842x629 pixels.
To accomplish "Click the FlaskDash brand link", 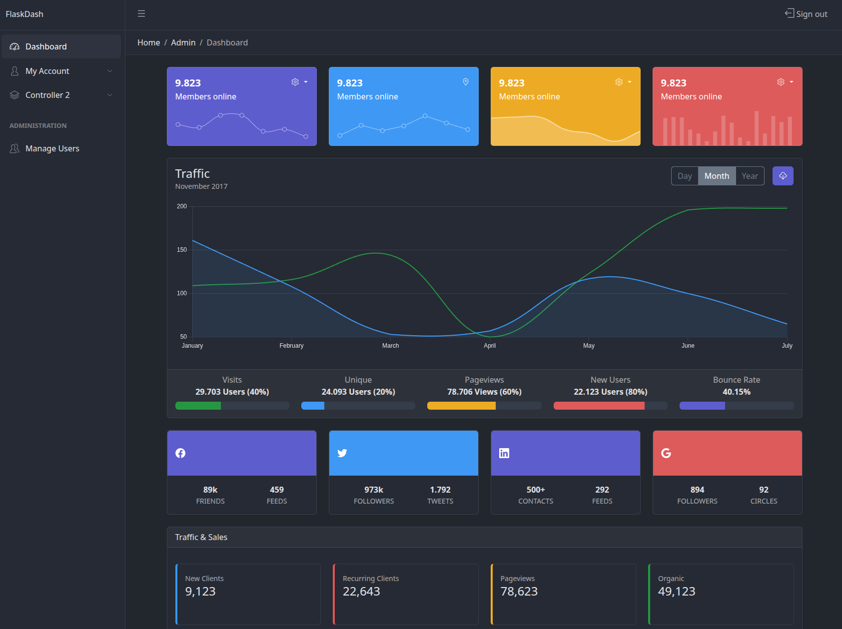I will [24, 14].
